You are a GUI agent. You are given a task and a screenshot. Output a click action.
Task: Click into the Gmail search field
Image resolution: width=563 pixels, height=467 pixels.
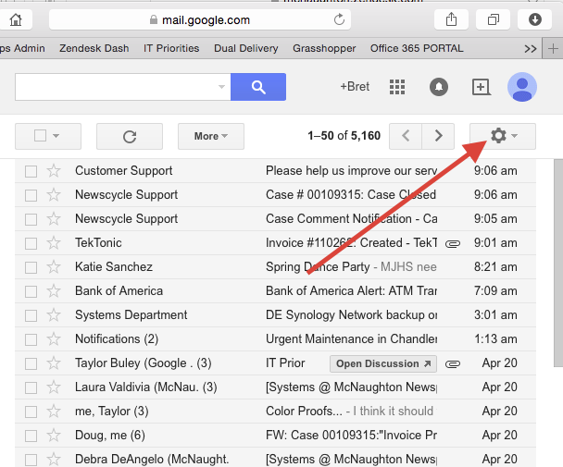click(x=113, y=87)
